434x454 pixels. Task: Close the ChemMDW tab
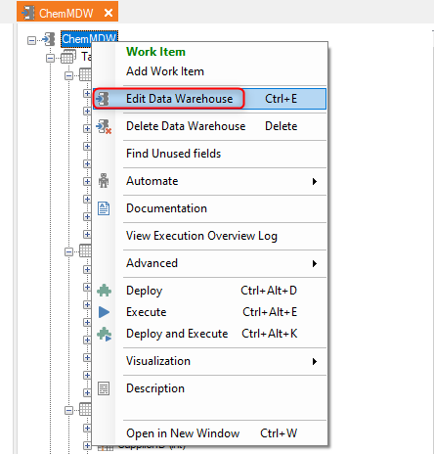[x=108, y=13]
